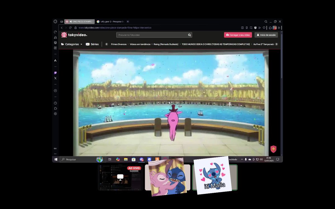Screen dimensions: 335x209
Task: Bookmark page with heart icon
Action: click(x=264, y=28)
